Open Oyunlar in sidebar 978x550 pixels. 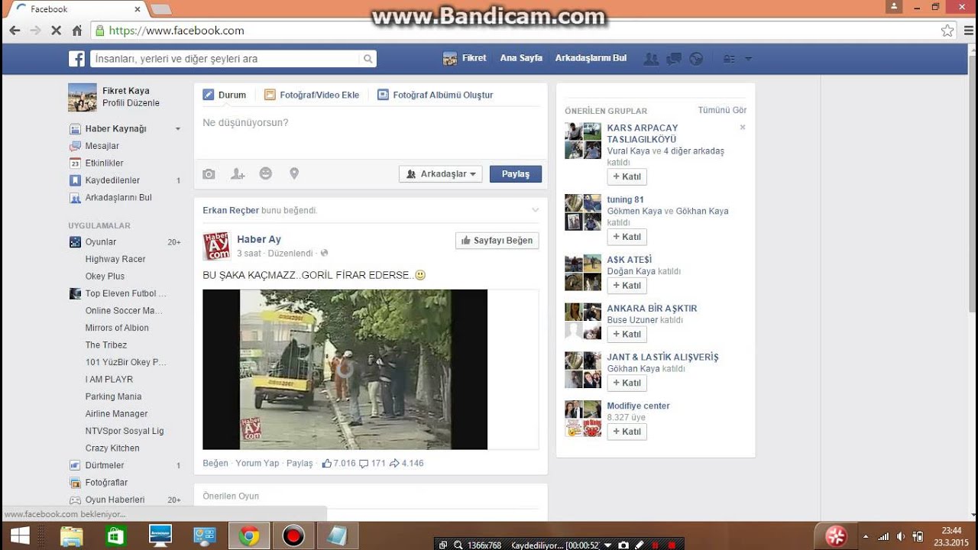tap(101, 242)
